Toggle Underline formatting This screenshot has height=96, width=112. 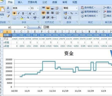[23, 13]
